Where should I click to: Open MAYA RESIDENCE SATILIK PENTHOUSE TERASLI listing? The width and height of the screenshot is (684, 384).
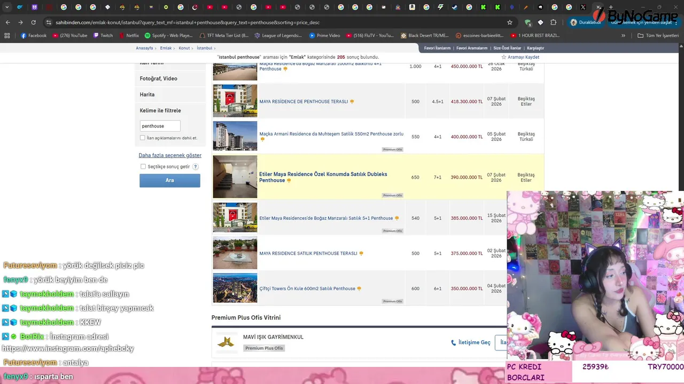pos(308,253)
